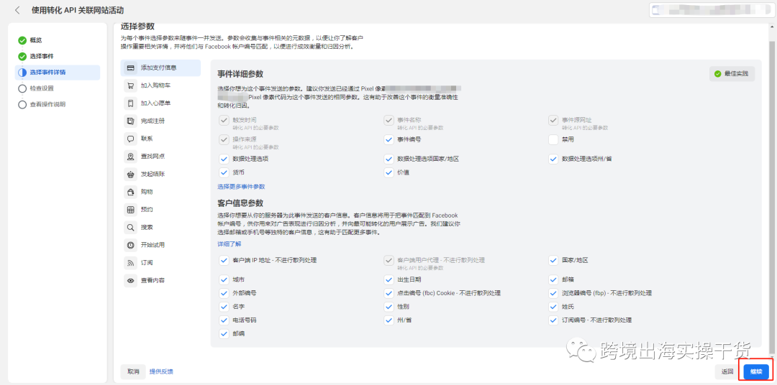
Task: Toggle the 名字 checkbox
Action: 223,307
